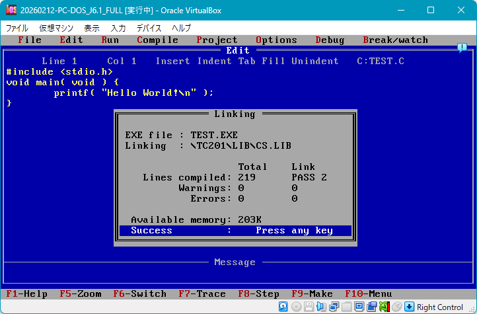Click the mouse integration status icon

tap(396, 307)
